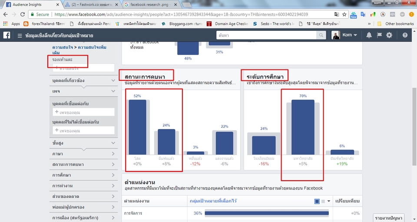Open the Apps grid shortcut
417x222 pixels.
[11, 23]
